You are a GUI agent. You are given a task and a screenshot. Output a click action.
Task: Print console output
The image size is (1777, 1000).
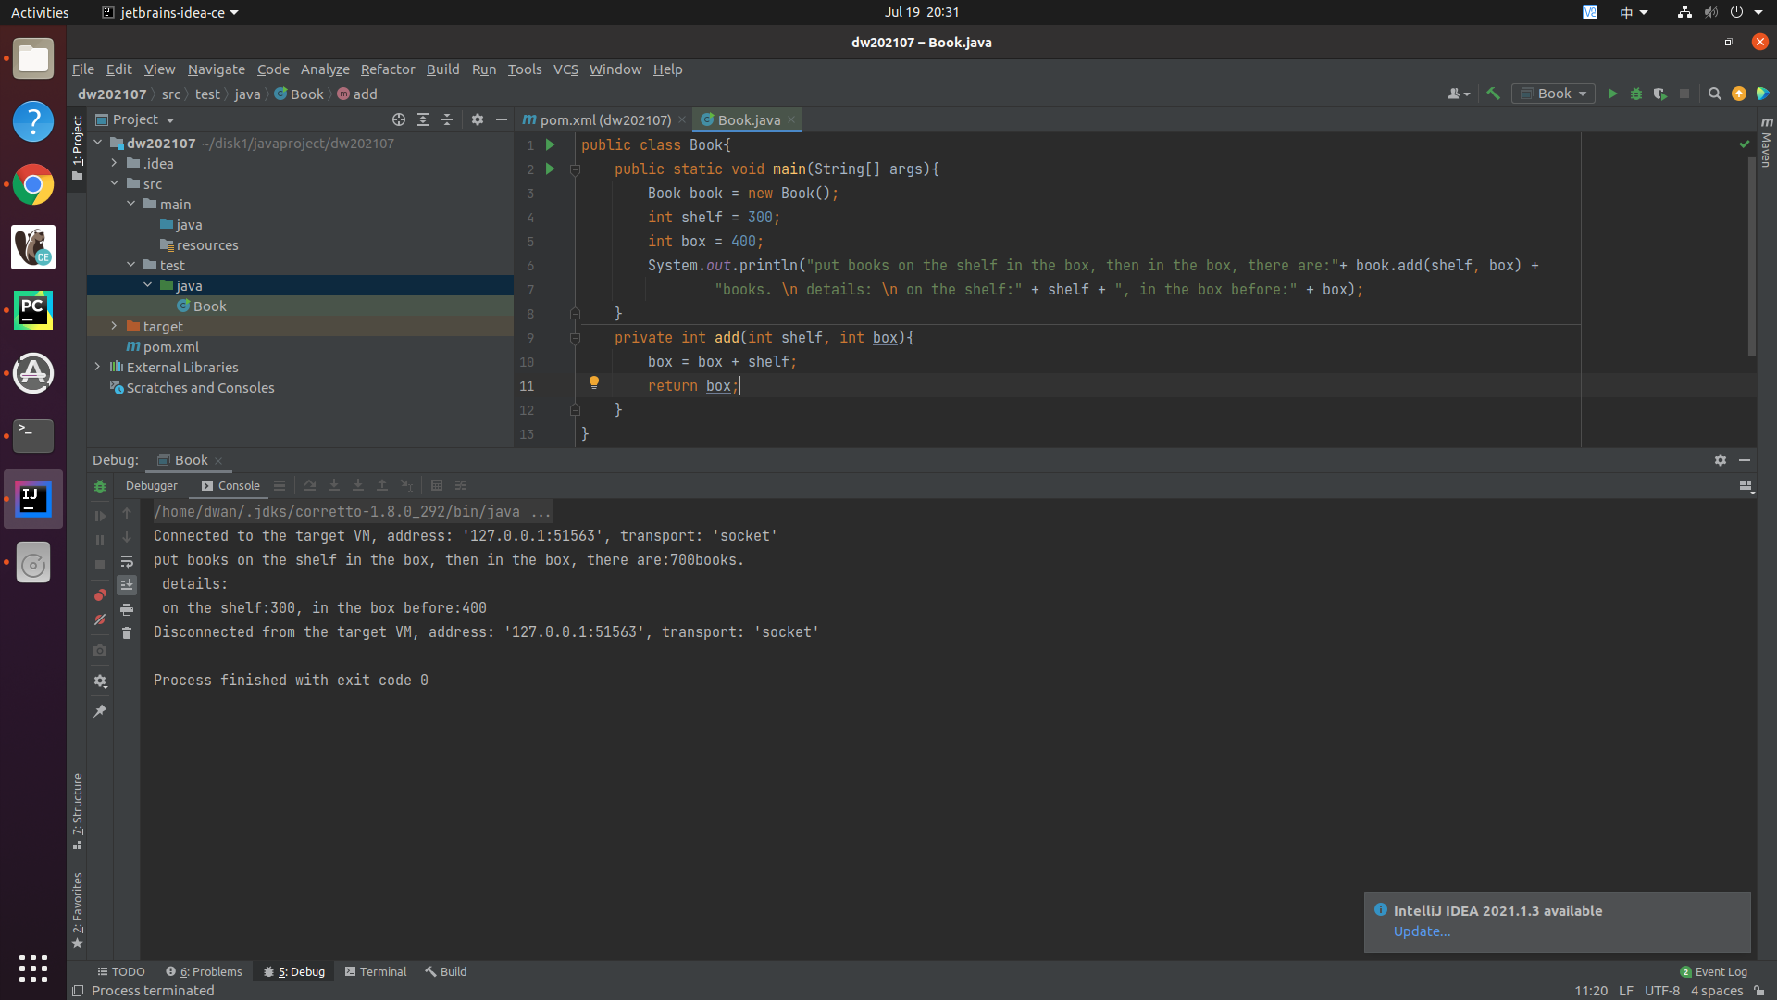point(127,609)
